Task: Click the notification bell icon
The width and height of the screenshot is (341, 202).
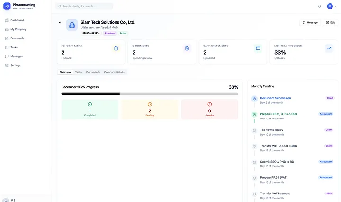Action: [319, 6]
